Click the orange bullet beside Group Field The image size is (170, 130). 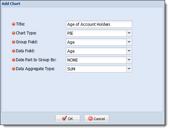(x=14, y=42)
